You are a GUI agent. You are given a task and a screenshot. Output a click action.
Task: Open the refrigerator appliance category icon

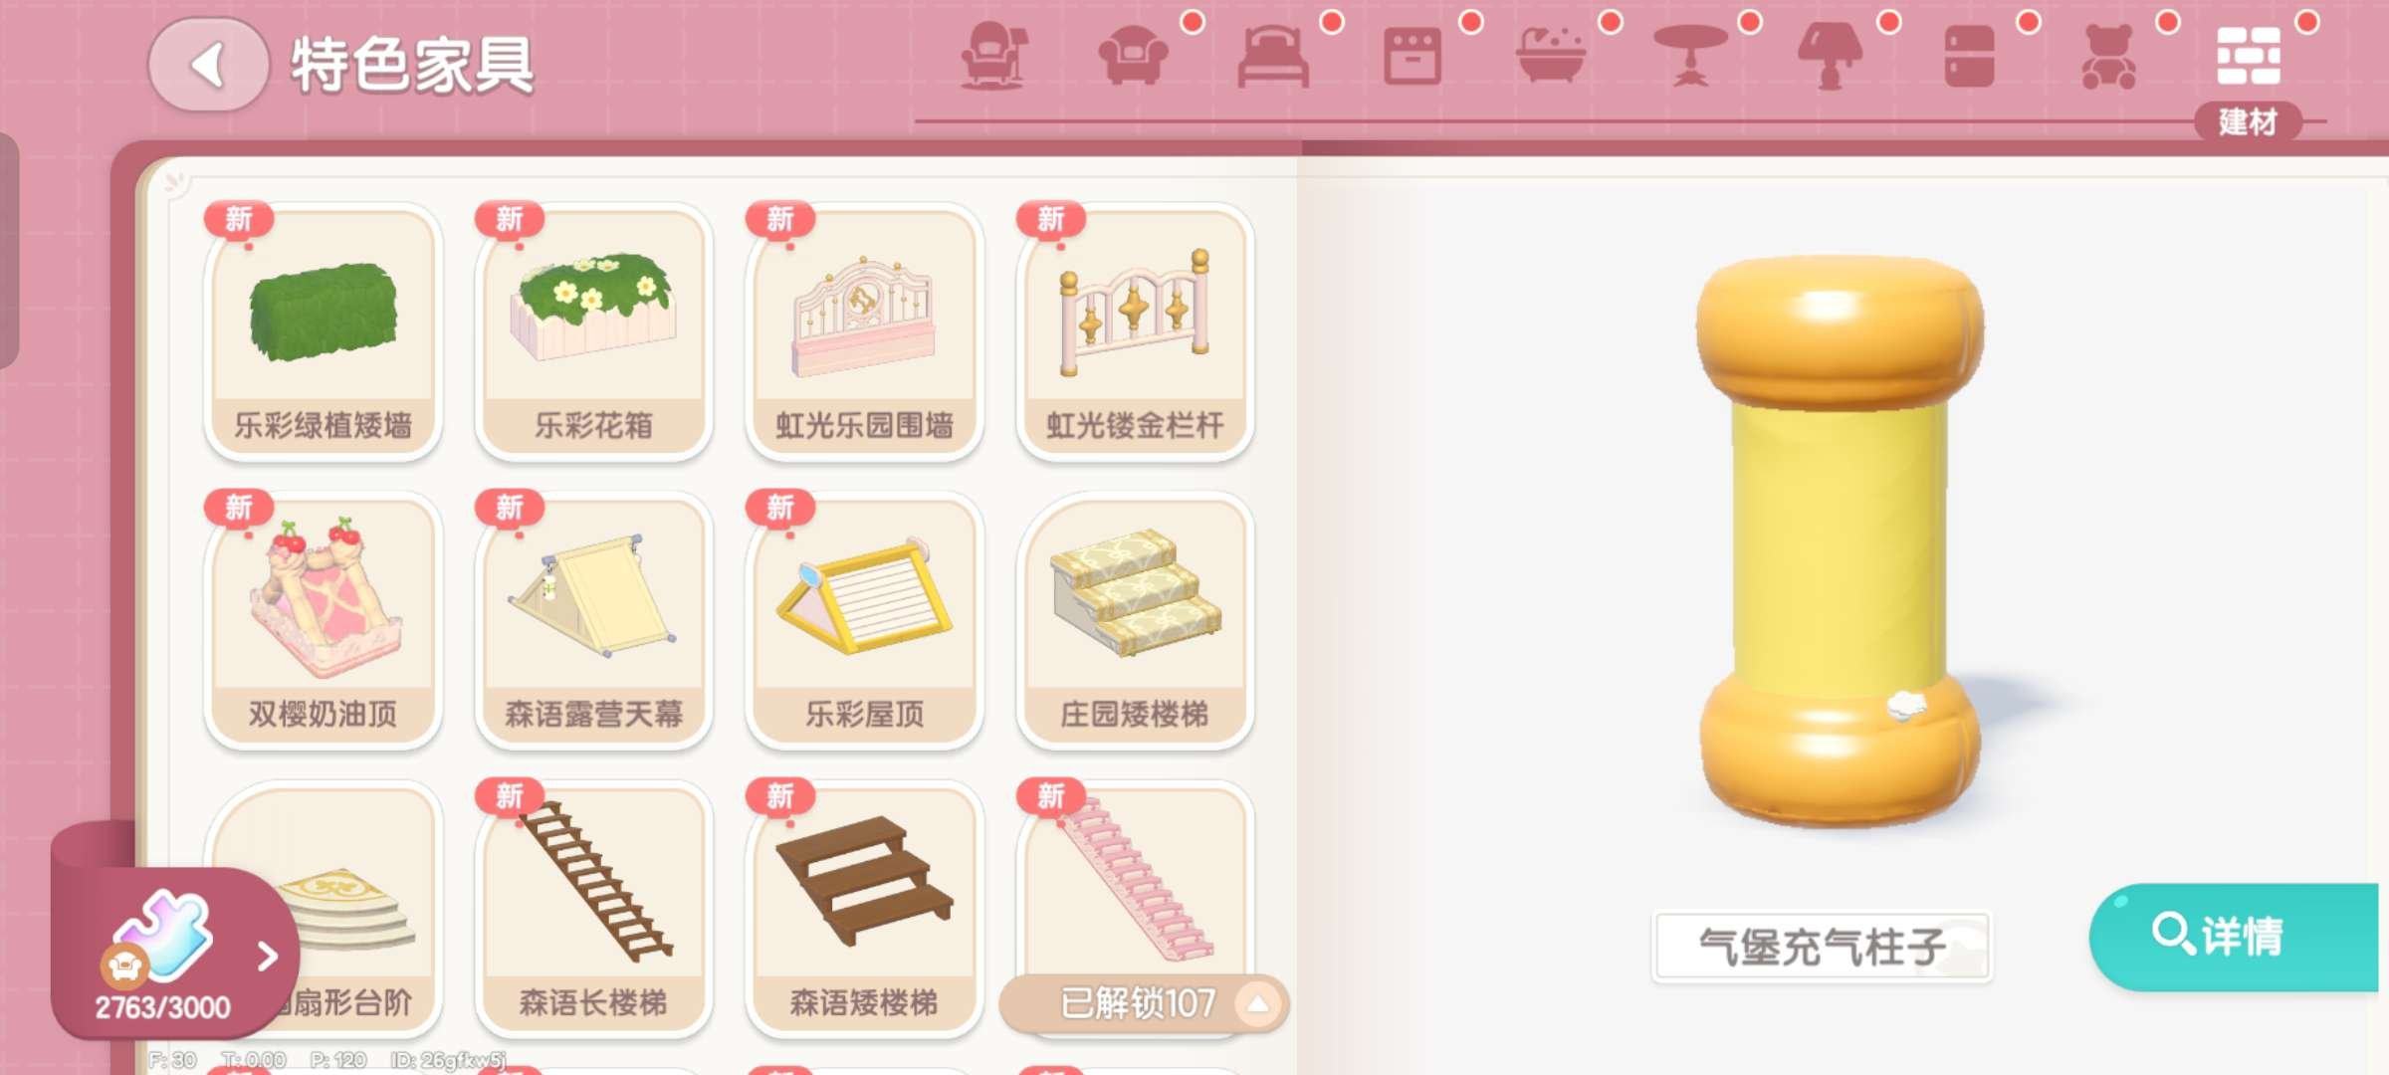(x=1969, y=57)
